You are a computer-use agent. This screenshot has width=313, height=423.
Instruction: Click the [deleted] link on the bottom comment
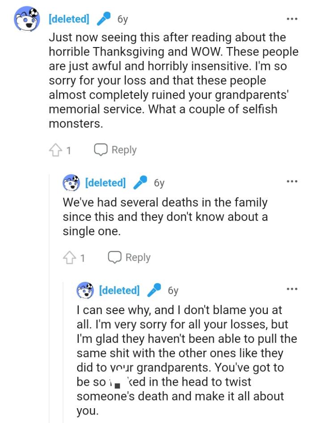[x=119, y=290]
